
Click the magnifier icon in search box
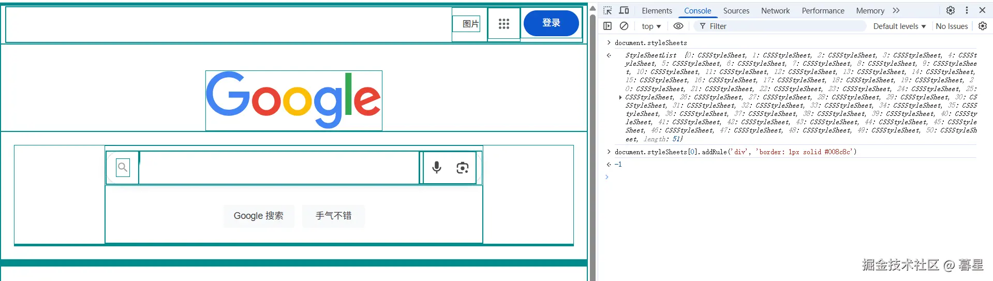123,167
